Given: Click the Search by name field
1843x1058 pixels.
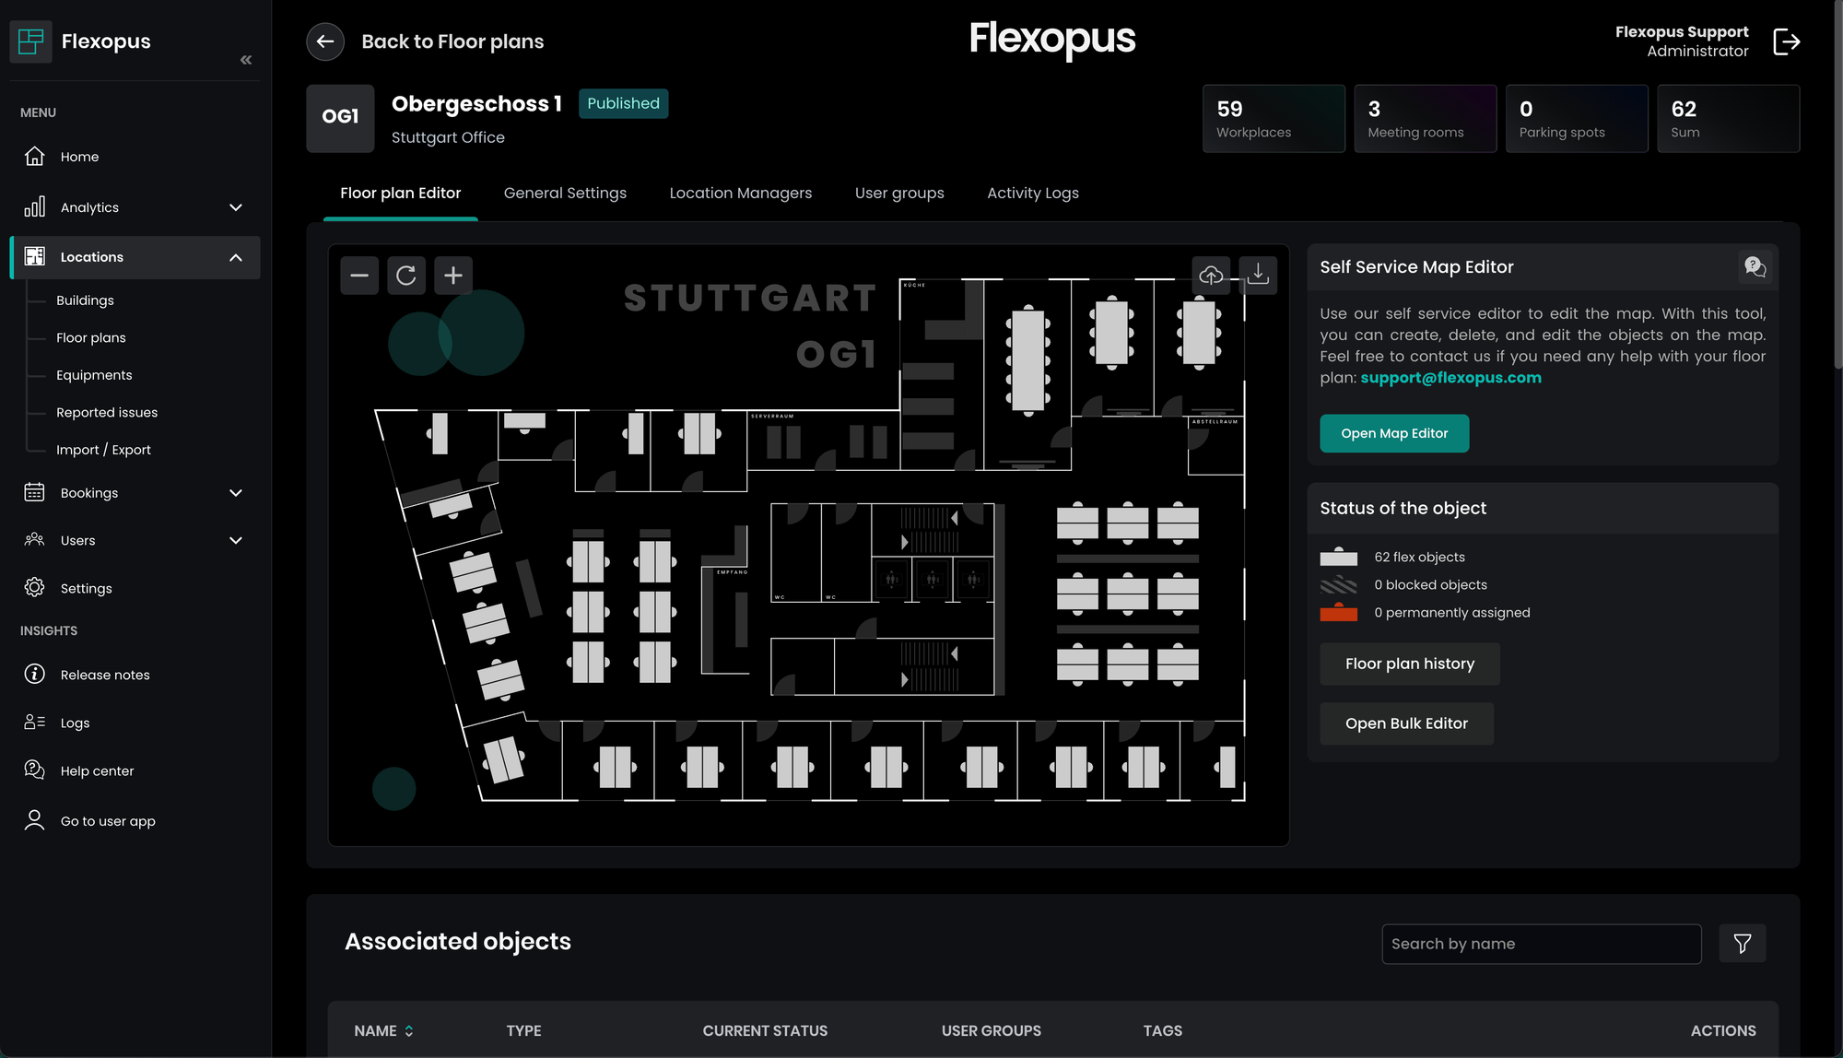Looking at the screenshot, I should click(x=1541, y=944).
